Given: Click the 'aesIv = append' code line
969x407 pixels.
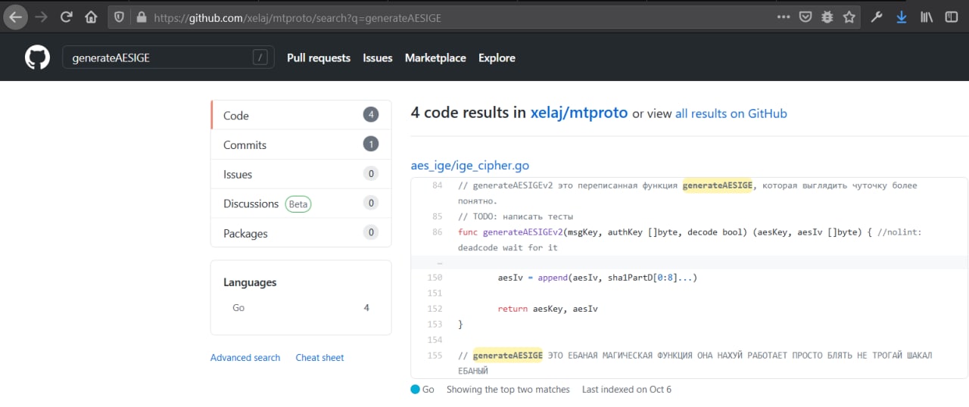Looking at the screenshot, I should click(x=597, y=278).
